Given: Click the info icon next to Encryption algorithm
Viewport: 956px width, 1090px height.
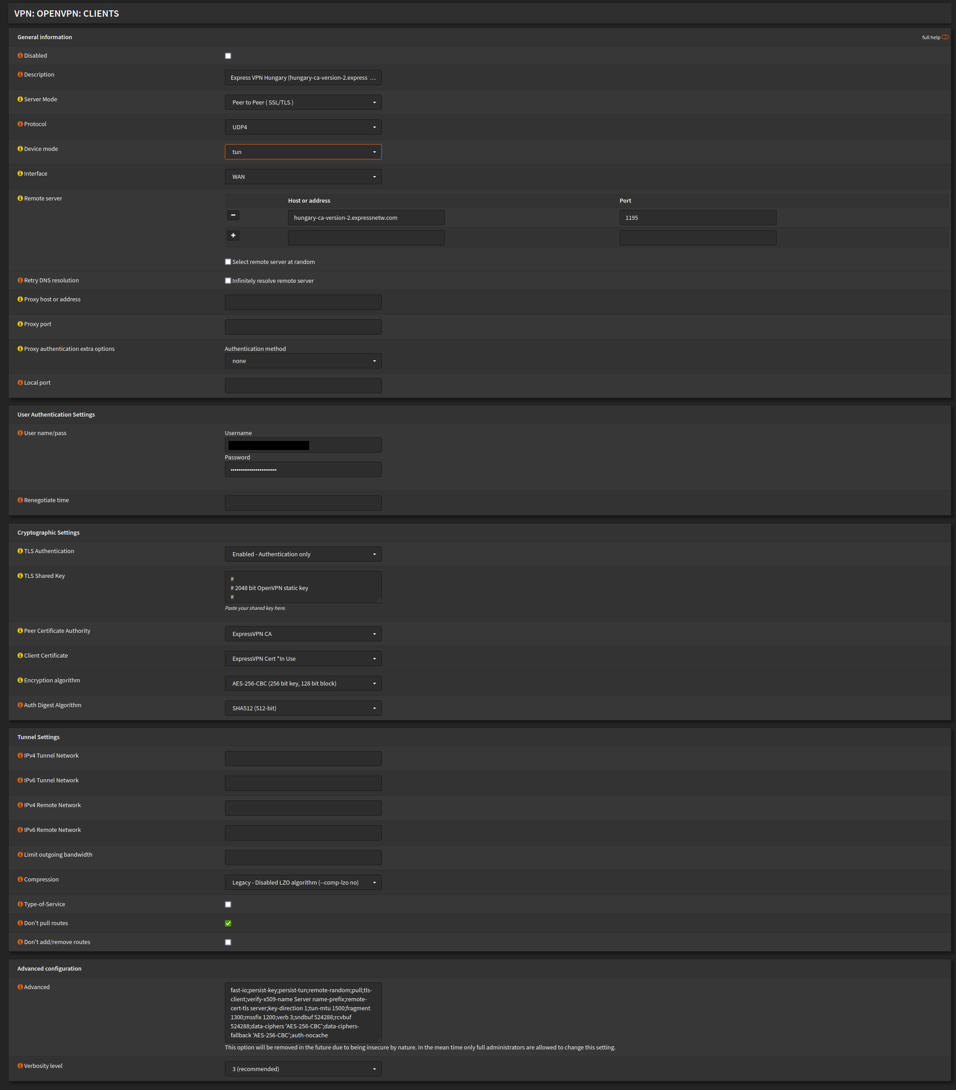Looking at the screenshot, I should coord(20,680).
